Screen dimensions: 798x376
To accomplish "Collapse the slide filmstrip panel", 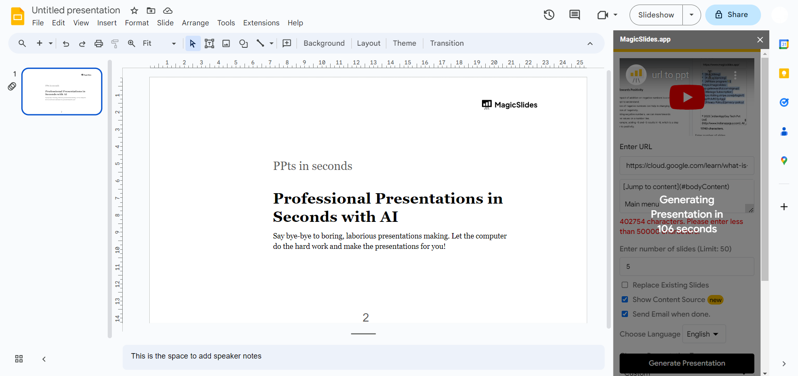I will (x=44, y=359).
